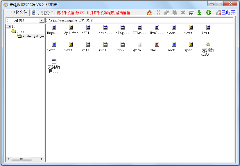Screen dimensions: 240x166
Task: Click the Copy icon in the toolbar
Action: (x=167, y=12)
